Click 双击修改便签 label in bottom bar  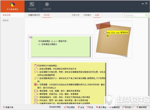click(x=55, y=107)
